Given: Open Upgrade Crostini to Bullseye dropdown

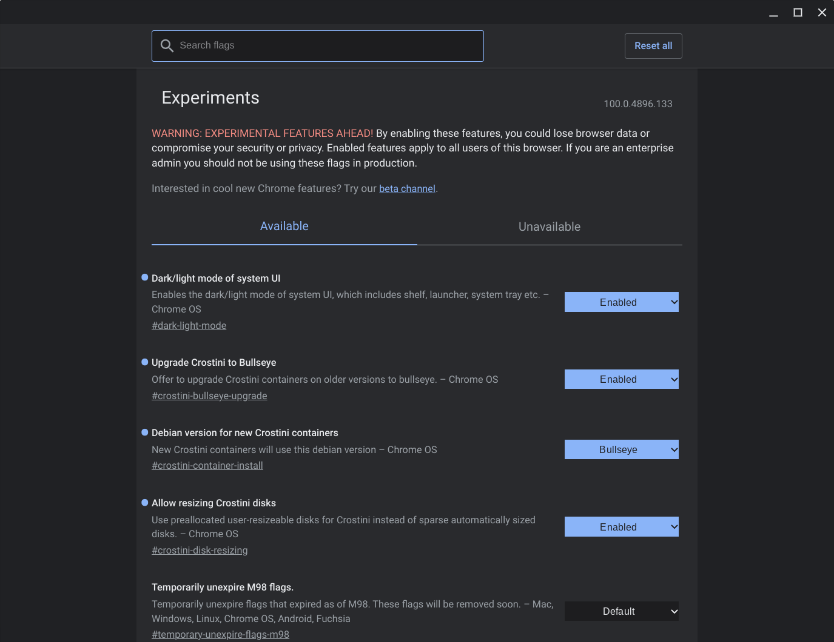Looking at the screenshot, I should click(622, 379).
